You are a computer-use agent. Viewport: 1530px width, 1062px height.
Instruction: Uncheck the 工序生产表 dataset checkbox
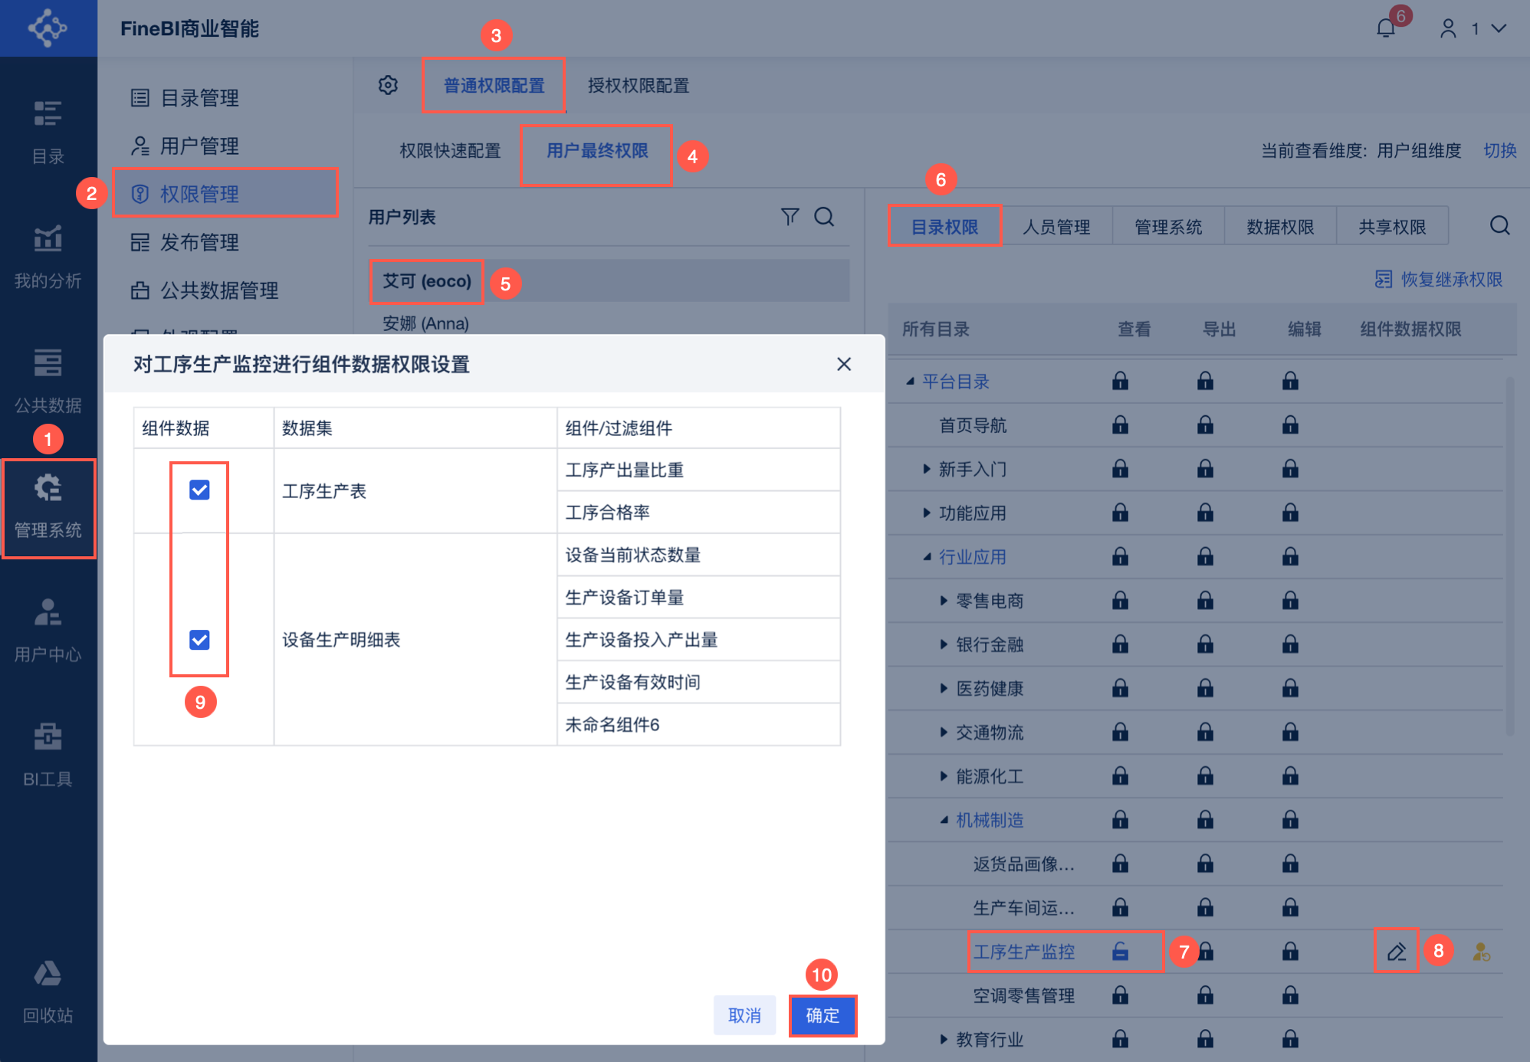(199, 490)
